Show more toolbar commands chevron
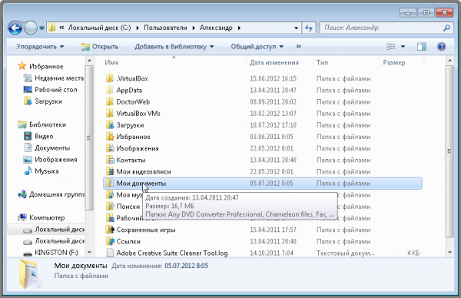 [x=298, y=46]
